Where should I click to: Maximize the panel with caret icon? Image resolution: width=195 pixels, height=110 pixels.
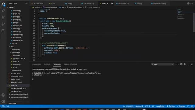pos(188,64)
